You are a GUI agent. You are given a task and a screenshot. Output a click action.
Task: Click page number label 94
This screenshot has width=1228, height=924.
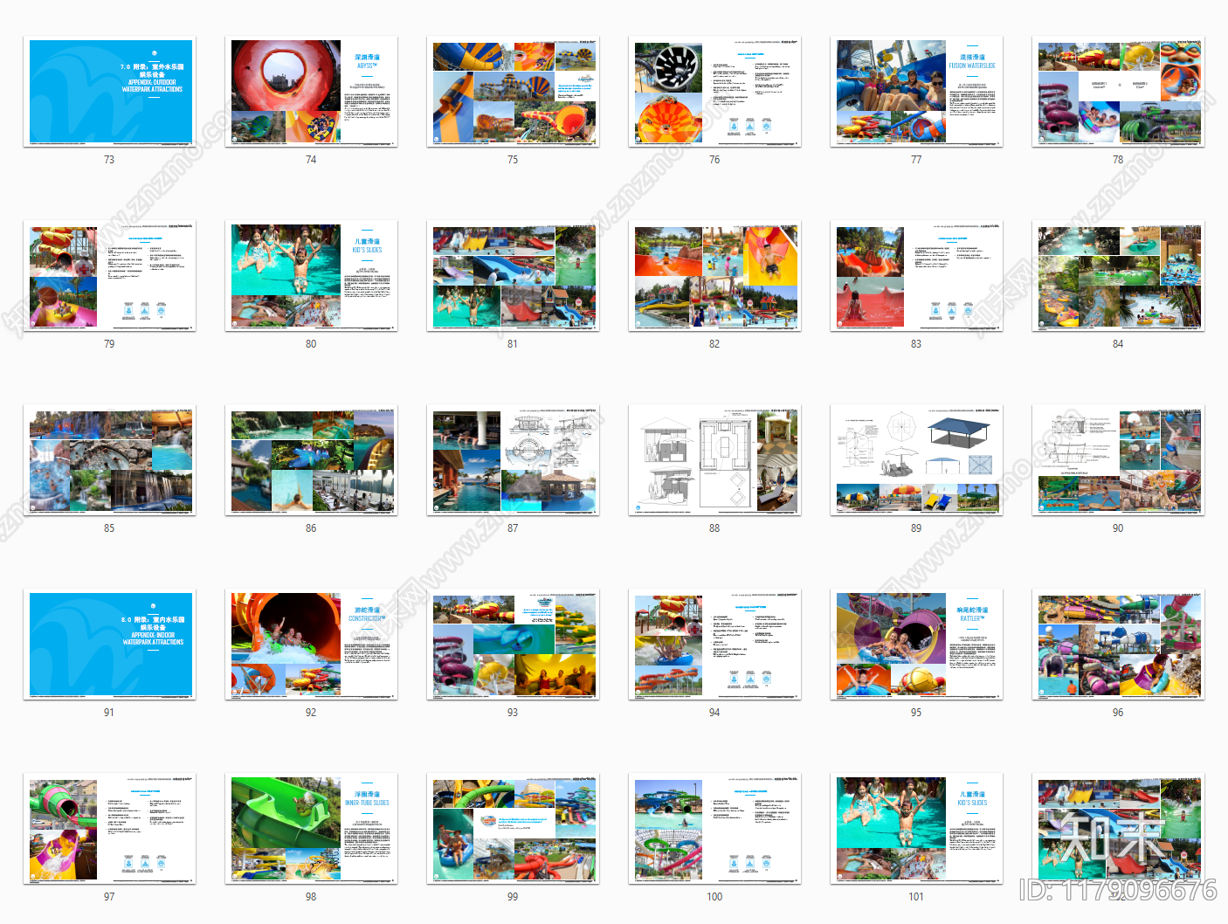[714, 713]
